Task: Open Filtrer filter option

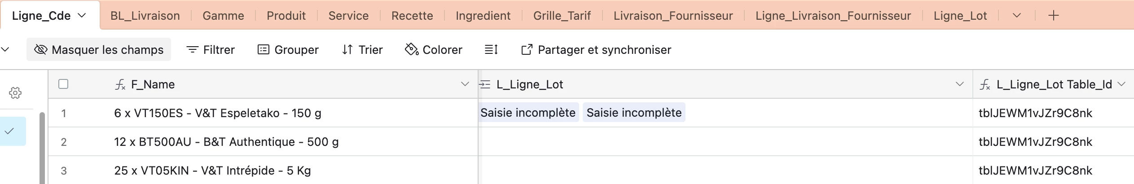Action: 211,49
